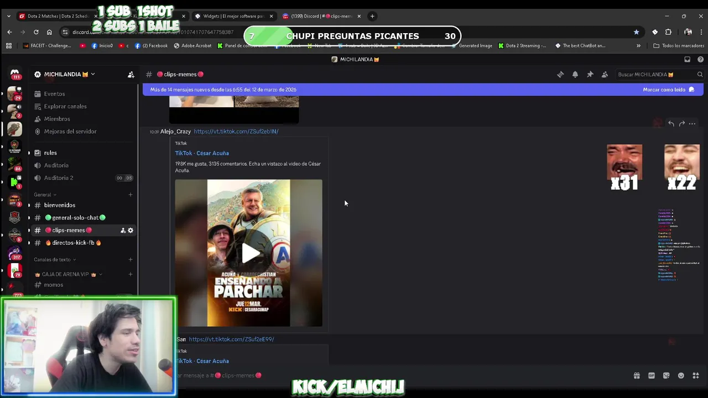Open notification settings bell icon
Image resolution: width=708 pixels, height=398 pixels.
[575, 74]
